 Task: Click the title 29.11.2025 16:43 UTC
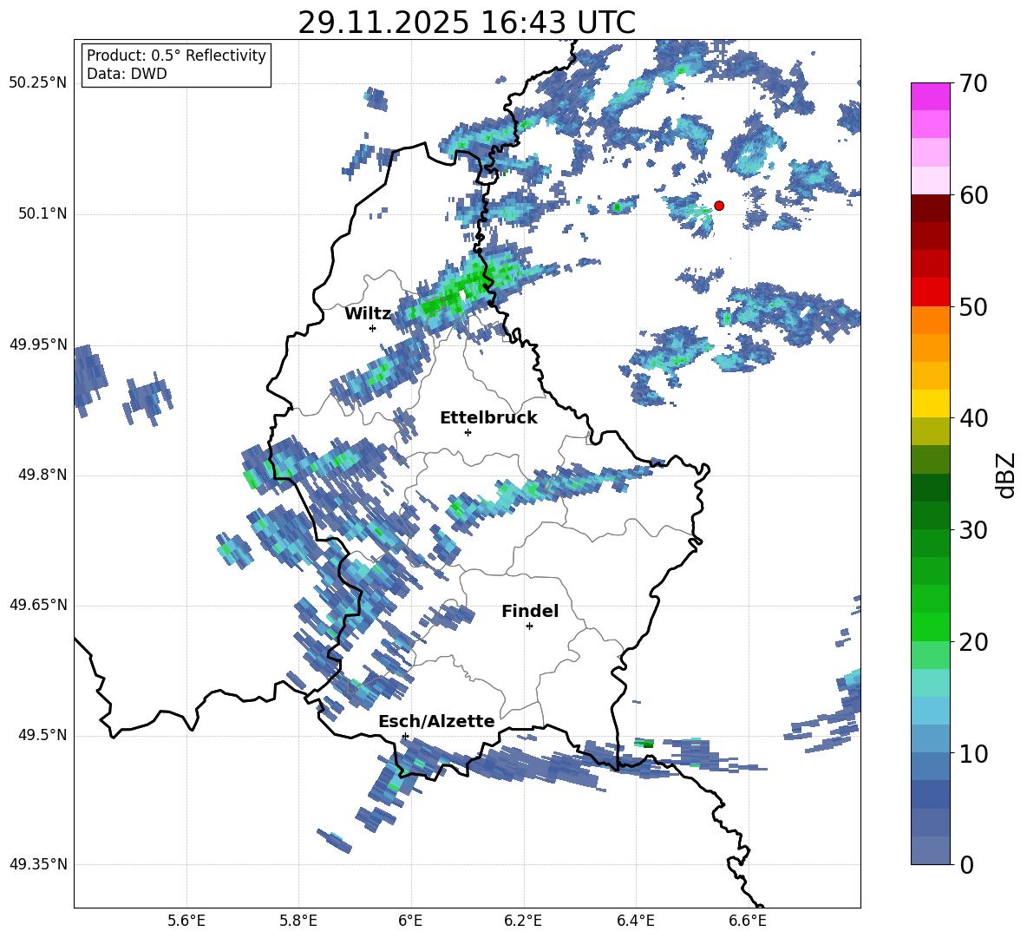tap(467, 23)
